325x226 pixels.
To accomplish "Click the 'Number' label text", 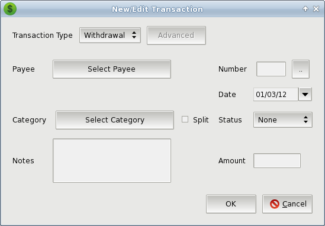I will tap(233, 69).
